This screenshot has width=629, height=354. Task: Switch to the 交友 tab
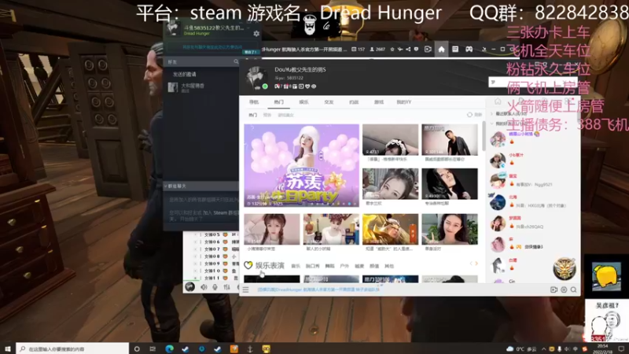[329, 102]
